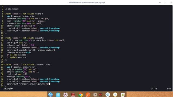
Task: Click the vertical scrollbar of the terminal
Action: click(x=172, y=48)
